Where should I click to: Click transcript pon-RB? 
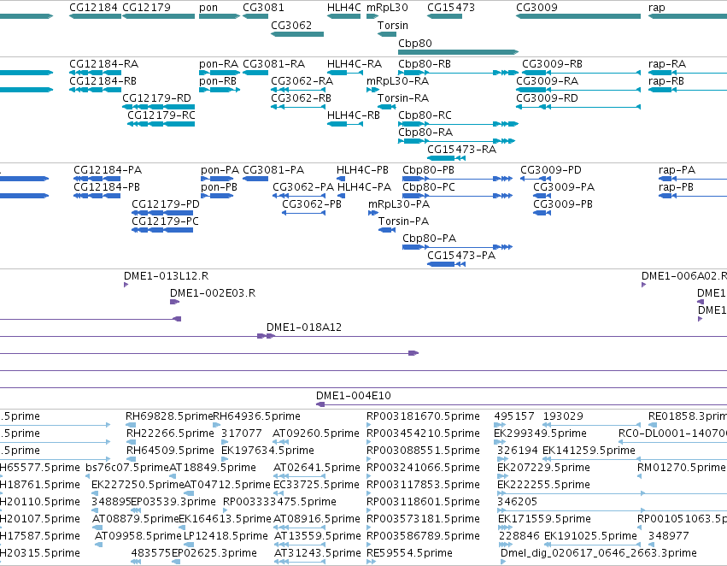pyautogui.click(x=218, y=80)
